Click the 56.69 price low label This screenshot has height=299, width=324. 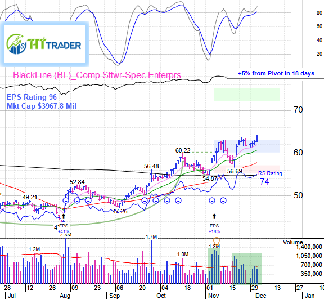point(235,171)
